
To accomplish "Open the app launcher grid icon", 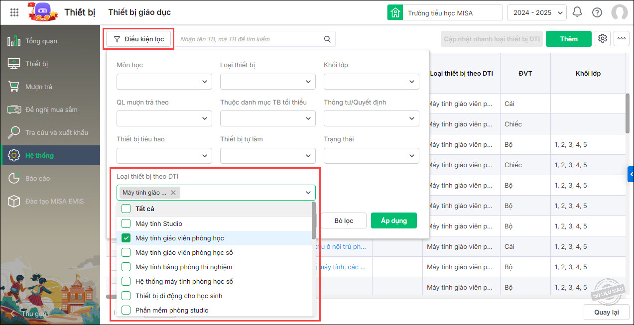I will [14, 12].
